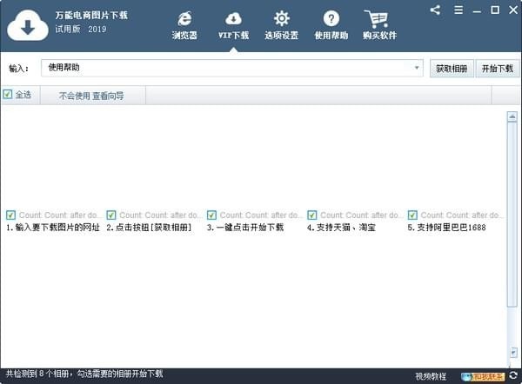
Task: Click the cloud download app logo
Action: tap(28, 25)
